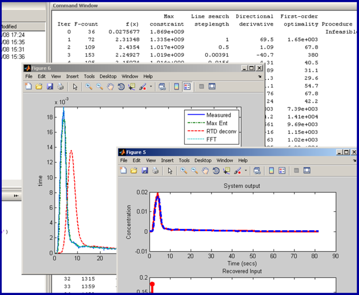Open View menu in Figure 6

pyautogui.click(x=56, y=76)
